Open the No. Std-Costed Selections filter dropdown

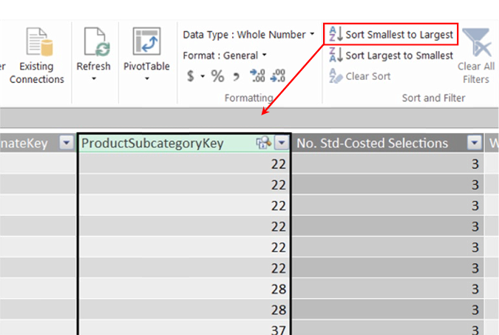[x=475, y=143]
